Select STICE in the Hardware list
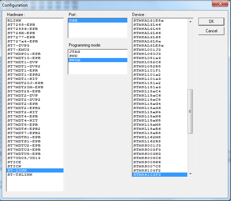 (x=35, y=162)
